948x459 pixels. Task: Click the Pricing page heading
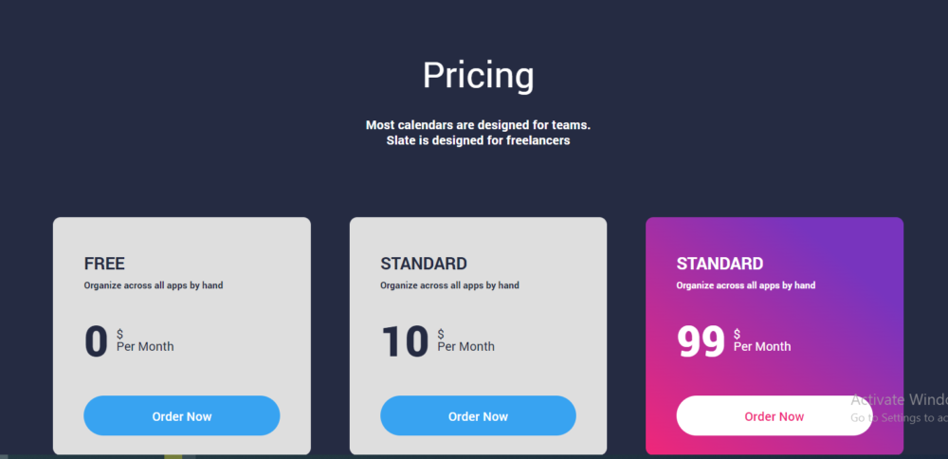(478, 75)
